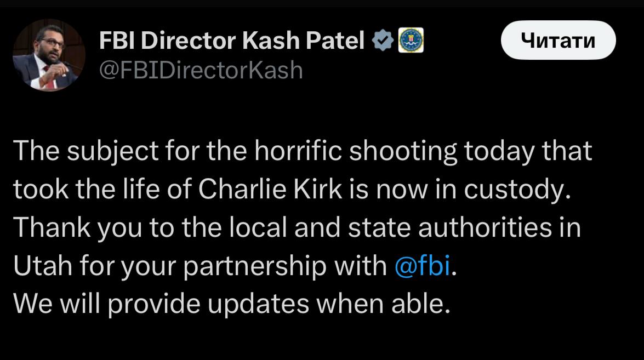
Task: Click the @FBIDirectorKash handle
Action: (201, 70)
